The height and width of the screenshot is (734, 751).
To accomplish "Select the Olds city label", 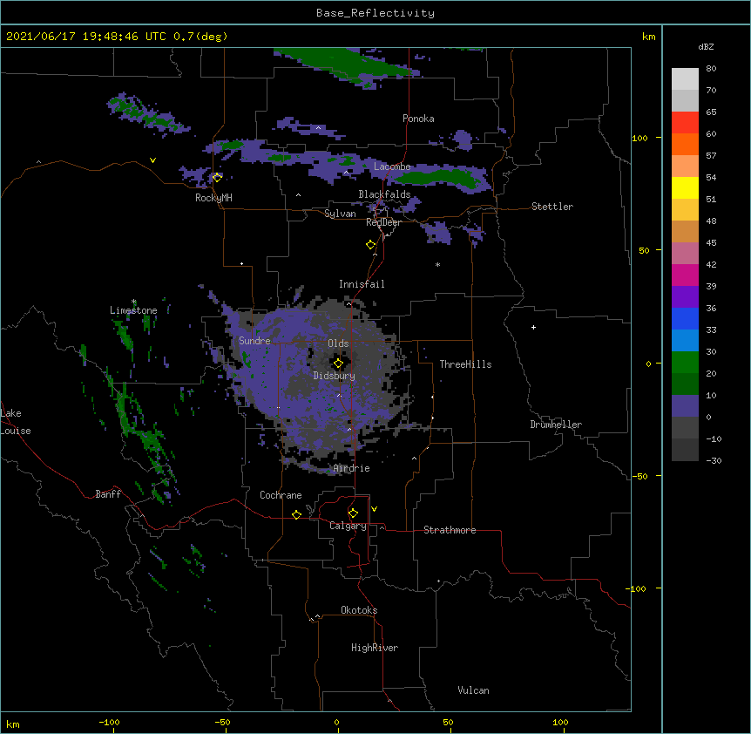I will point(338,343).
